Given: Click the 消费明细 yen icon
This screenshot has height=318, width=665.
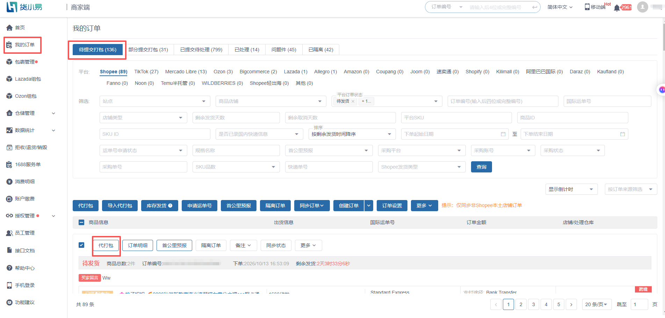Looking at the screenshot, I should point(9,182).
